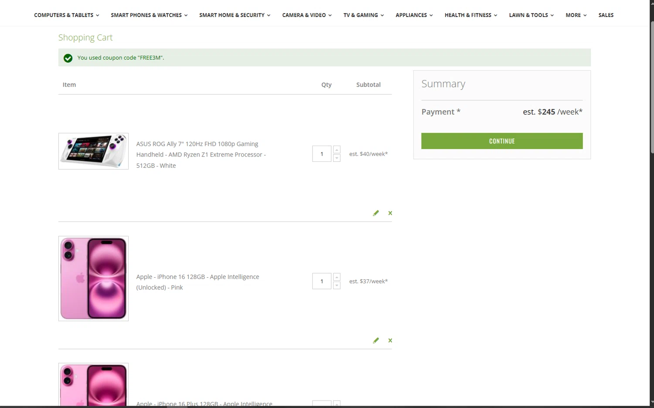Click the 'est. $245 /week*' payment text
This screenshot has height=408, width=654.
point(552,112)
